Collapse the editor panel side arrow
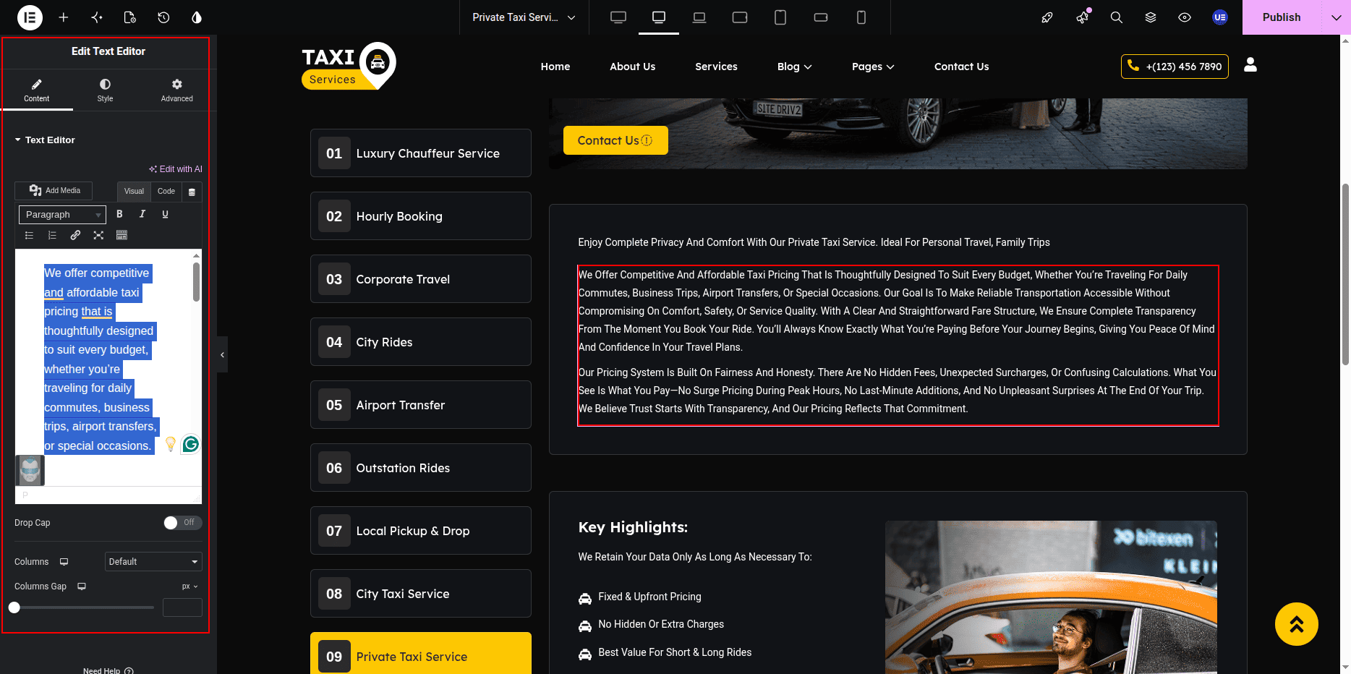Image resolution: width=1351 pixels, height=674 pixels. (222, 354)
